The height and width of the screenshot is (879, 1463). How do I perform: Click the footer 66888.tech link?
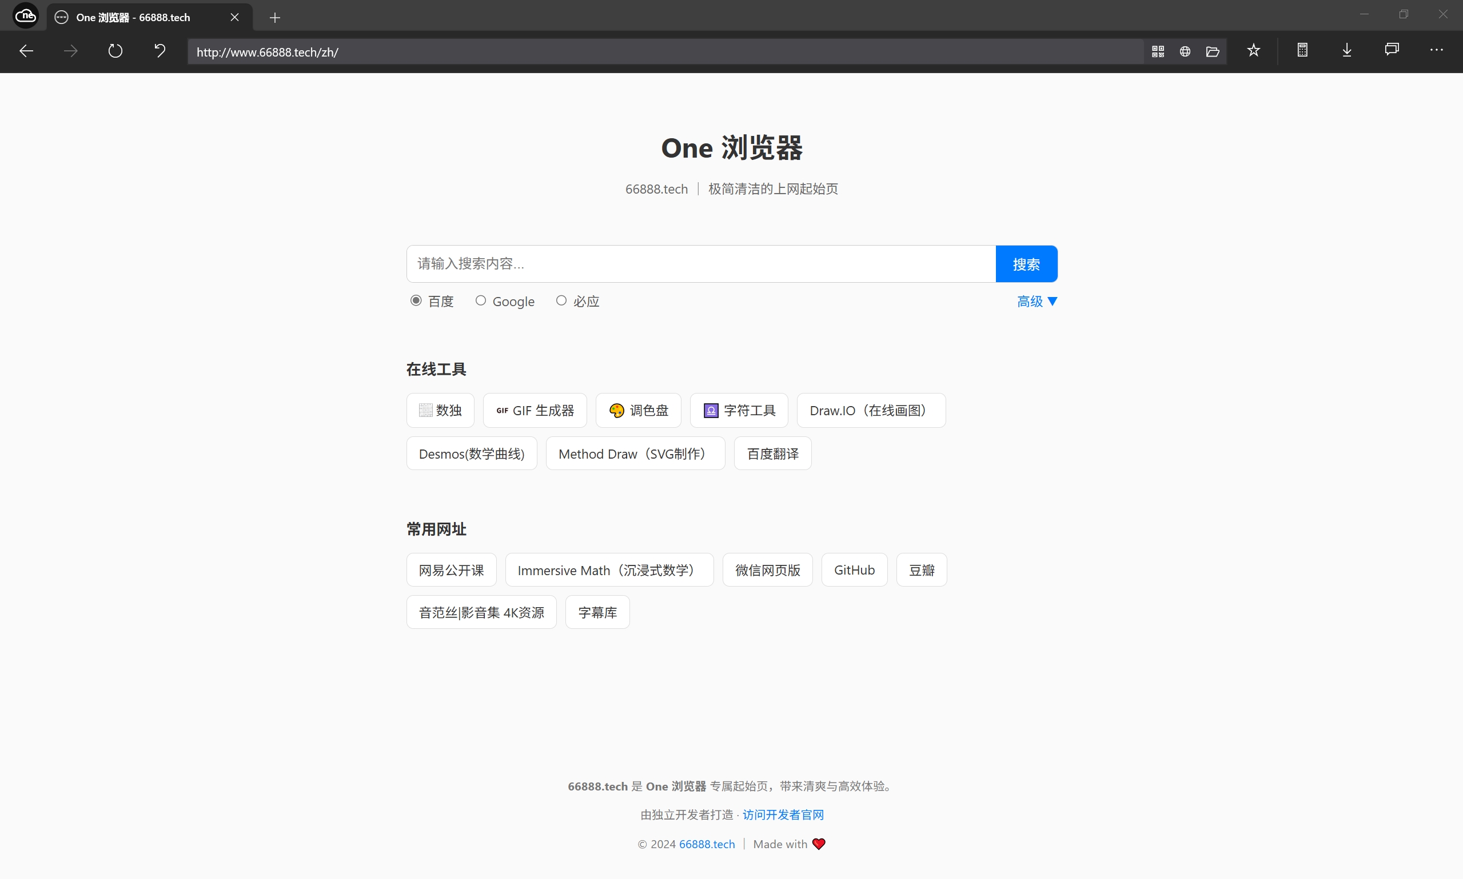(x=707, y=844)
